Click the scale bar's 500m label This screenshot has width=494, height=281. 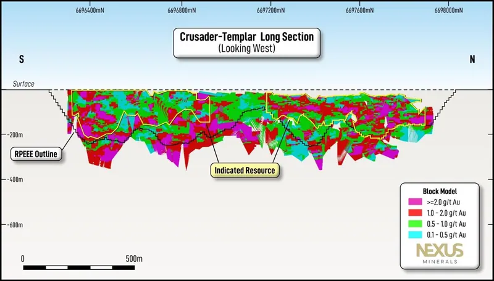pyautogui.click(x=134, y=259)
